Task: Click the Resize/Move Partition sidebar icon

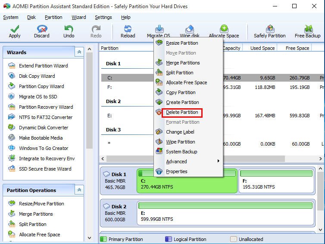Action: [x=12, y=203]
